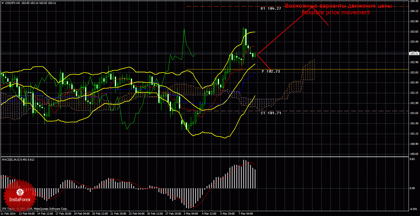This screenshot has width=420, height=216.
Task: Click the 102.65 price axis label
Action: 414,73
